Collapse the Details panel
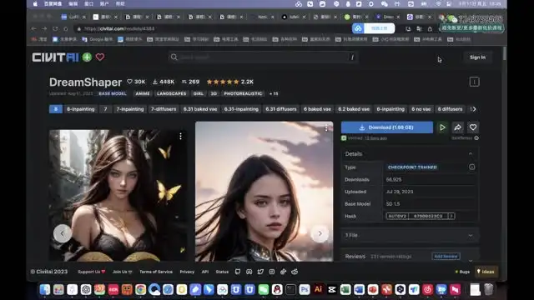The width and height of the screenshot is (534, 300). coord(471,154)
